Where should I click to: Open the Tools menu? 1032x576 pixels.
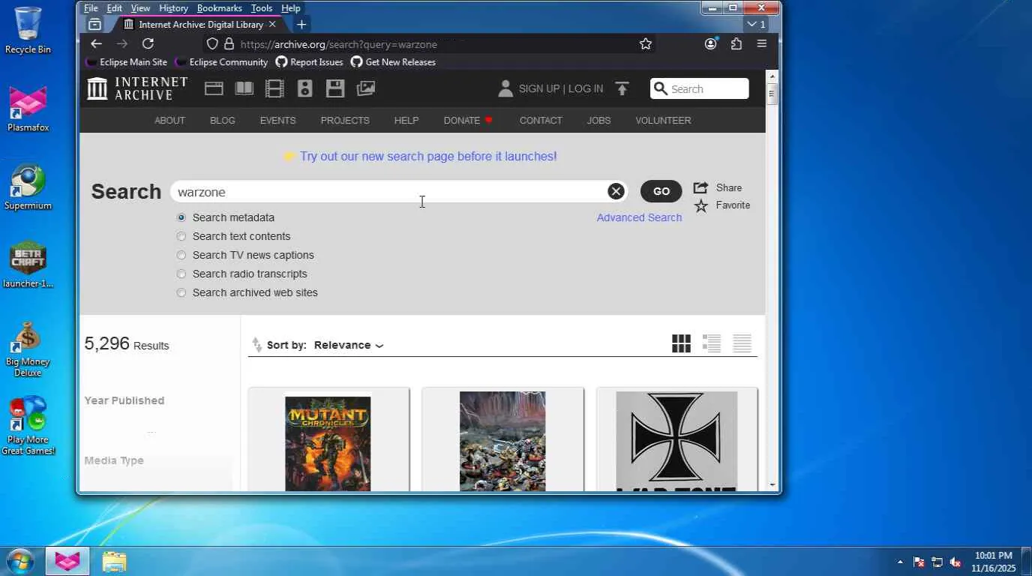262,8
